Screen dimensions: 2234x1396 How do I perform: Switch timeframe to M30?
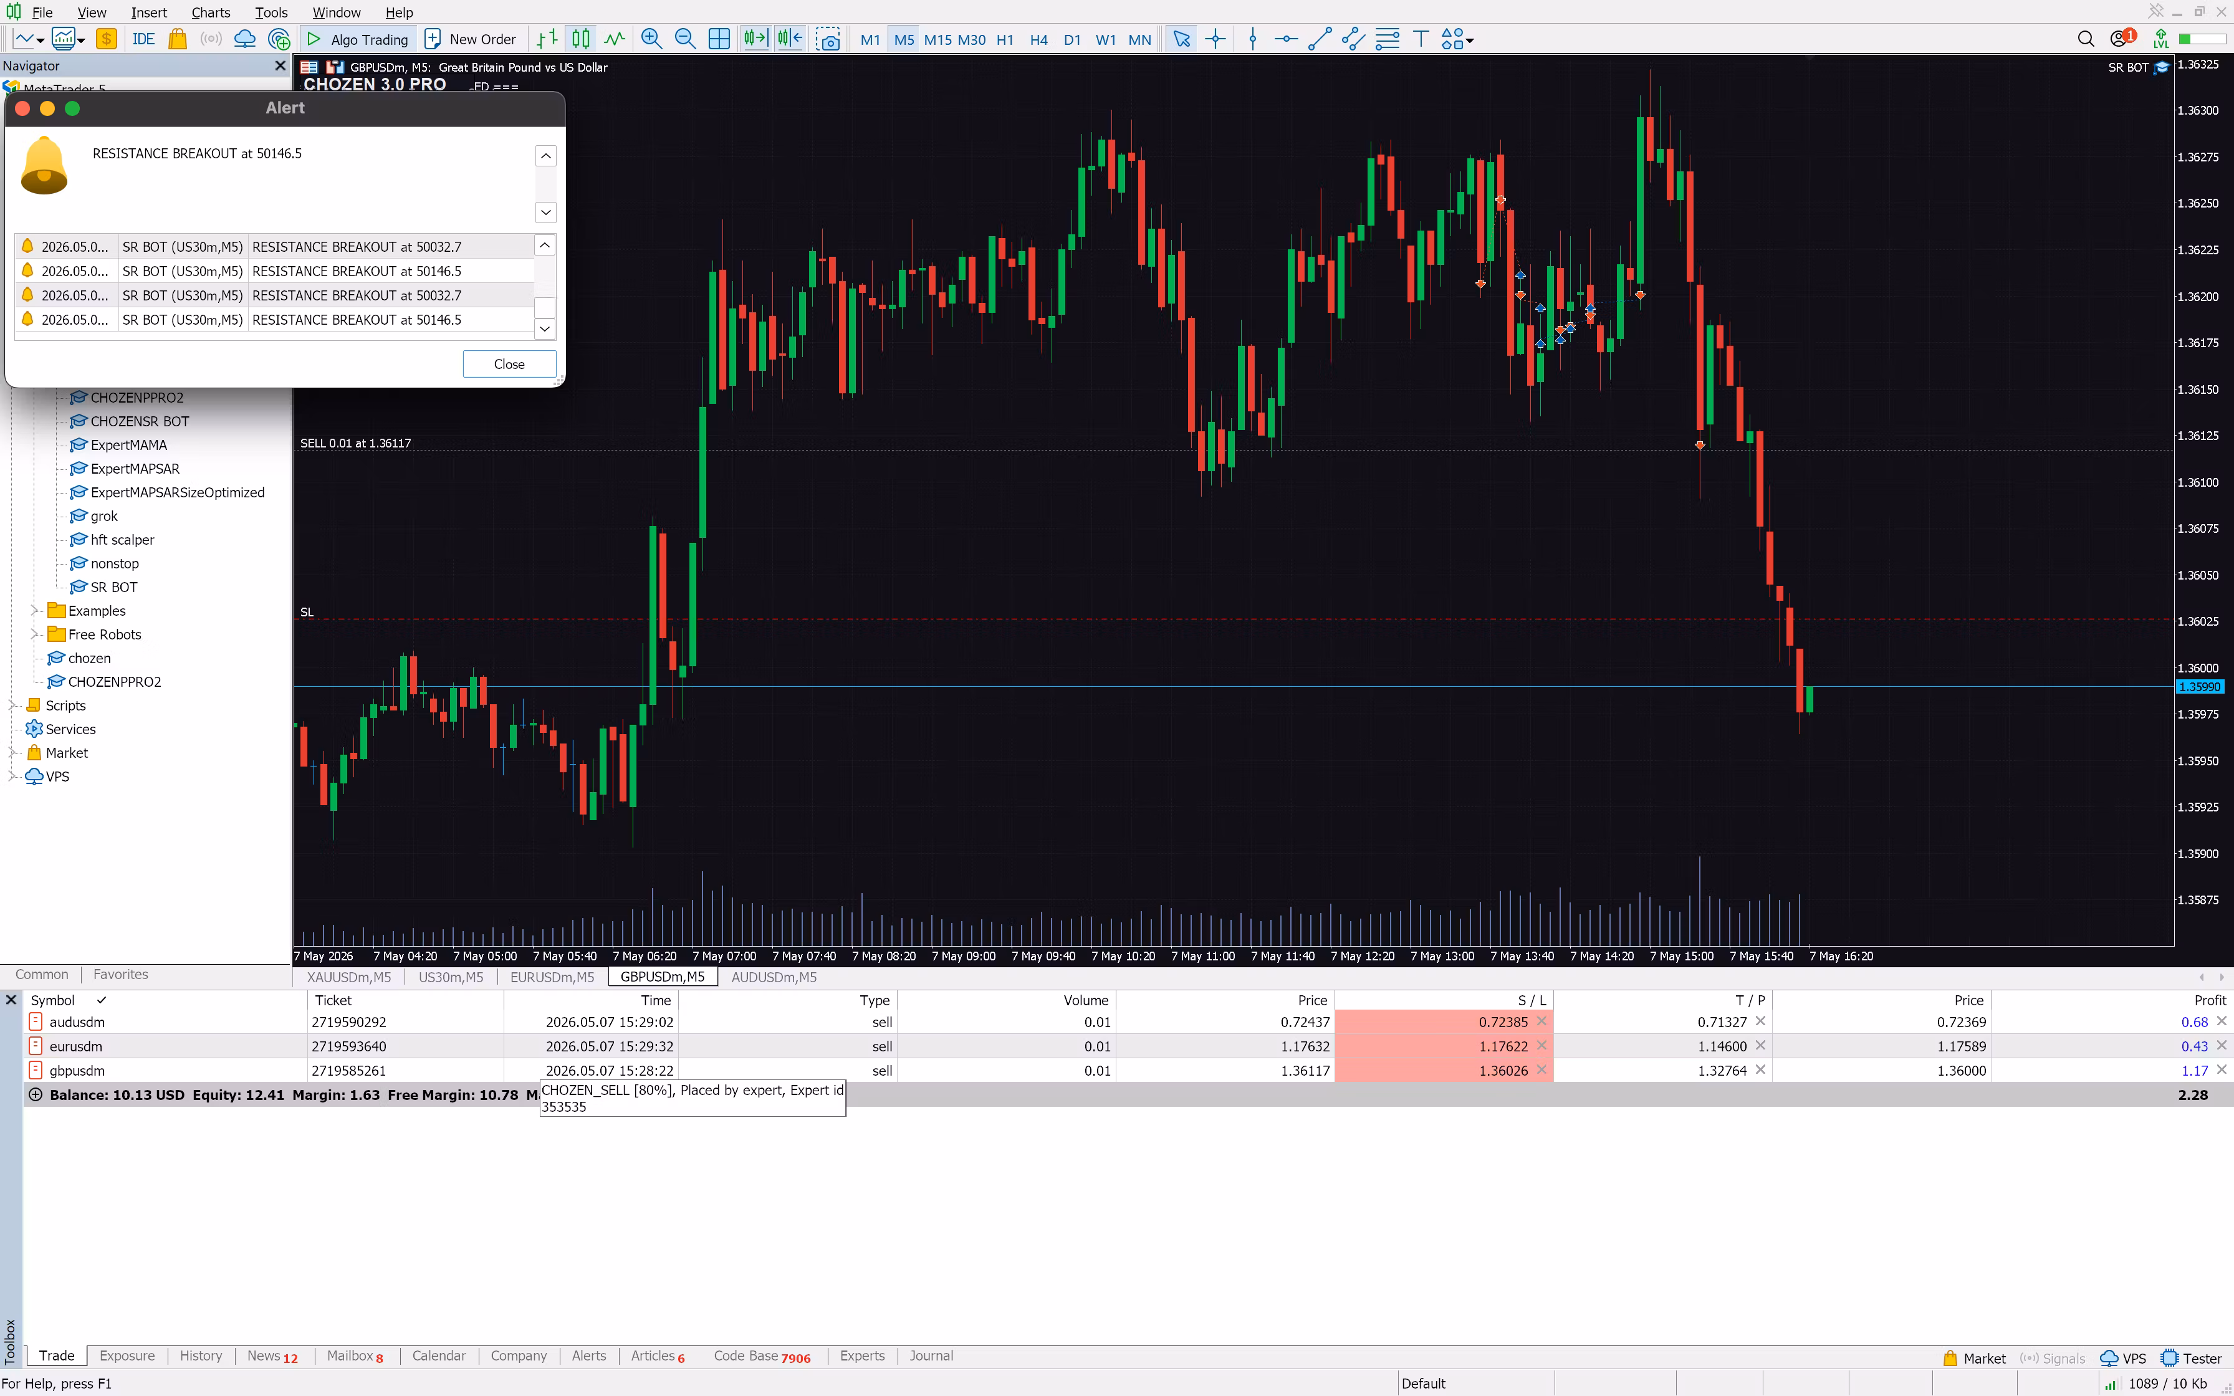(x=971, y=40)
